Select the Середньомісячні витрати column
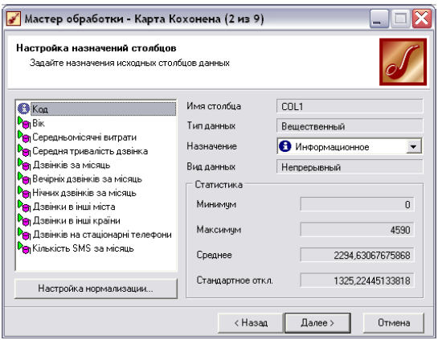The width and height of the screenshot is (438, 340). (84, 137)
